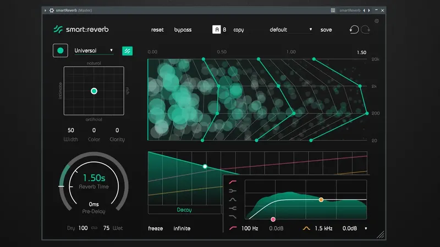Click the Color value 0

pos(94,130)
